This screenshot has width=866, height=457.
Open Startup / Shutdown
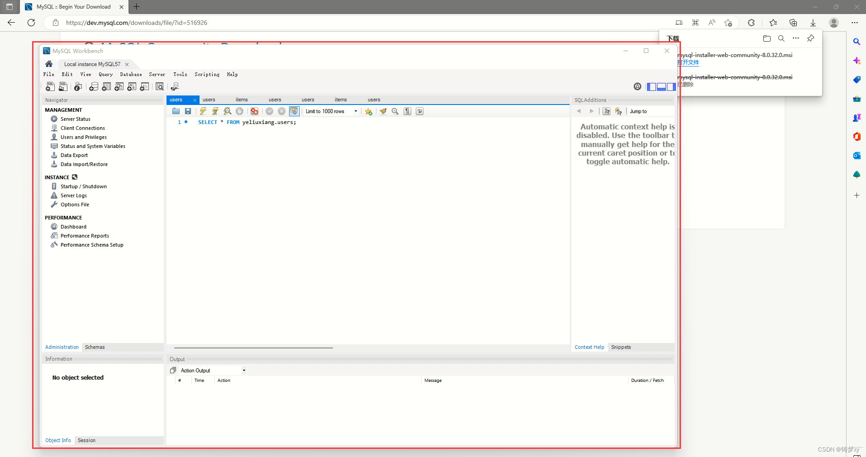[83, 186]
